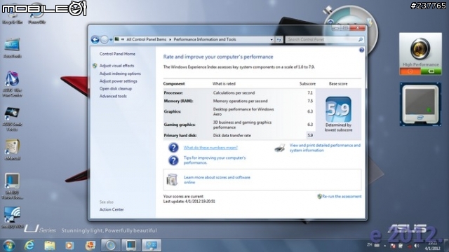The height and width of the screenshot is (252, 449).
Task: Click the printer icon
Action: pyautogui.click(x=279, y=148)
